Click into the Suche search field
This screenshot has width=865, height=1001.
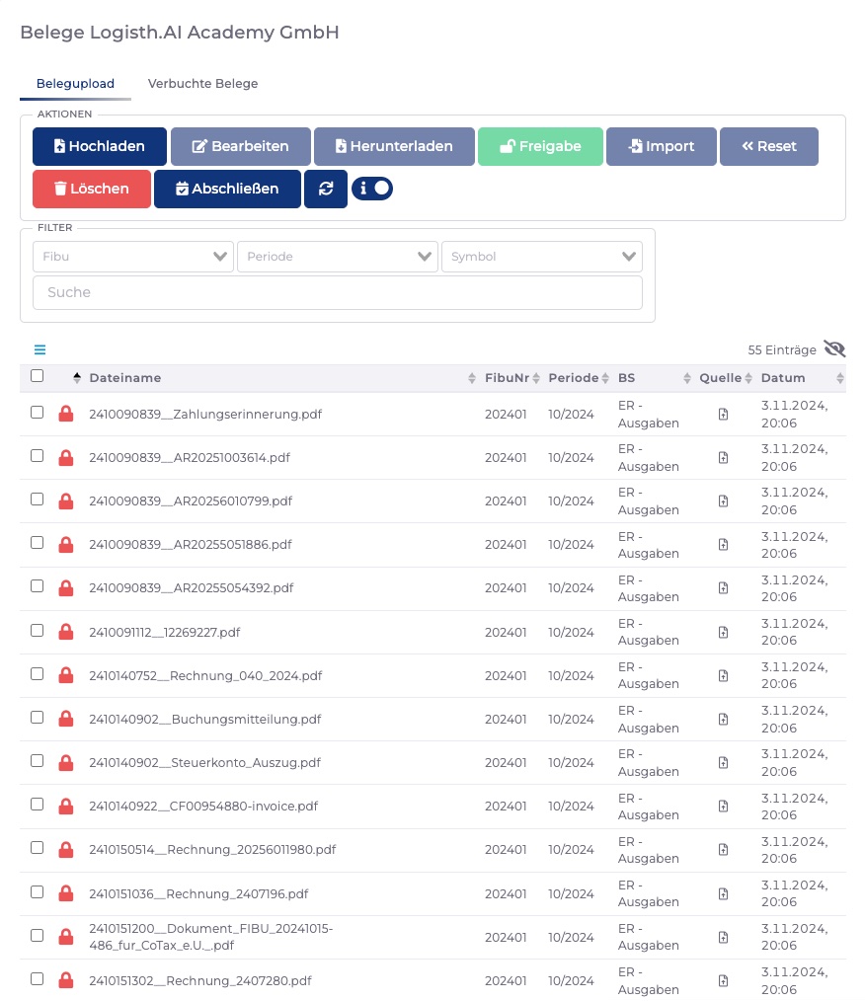pos(337,292)
